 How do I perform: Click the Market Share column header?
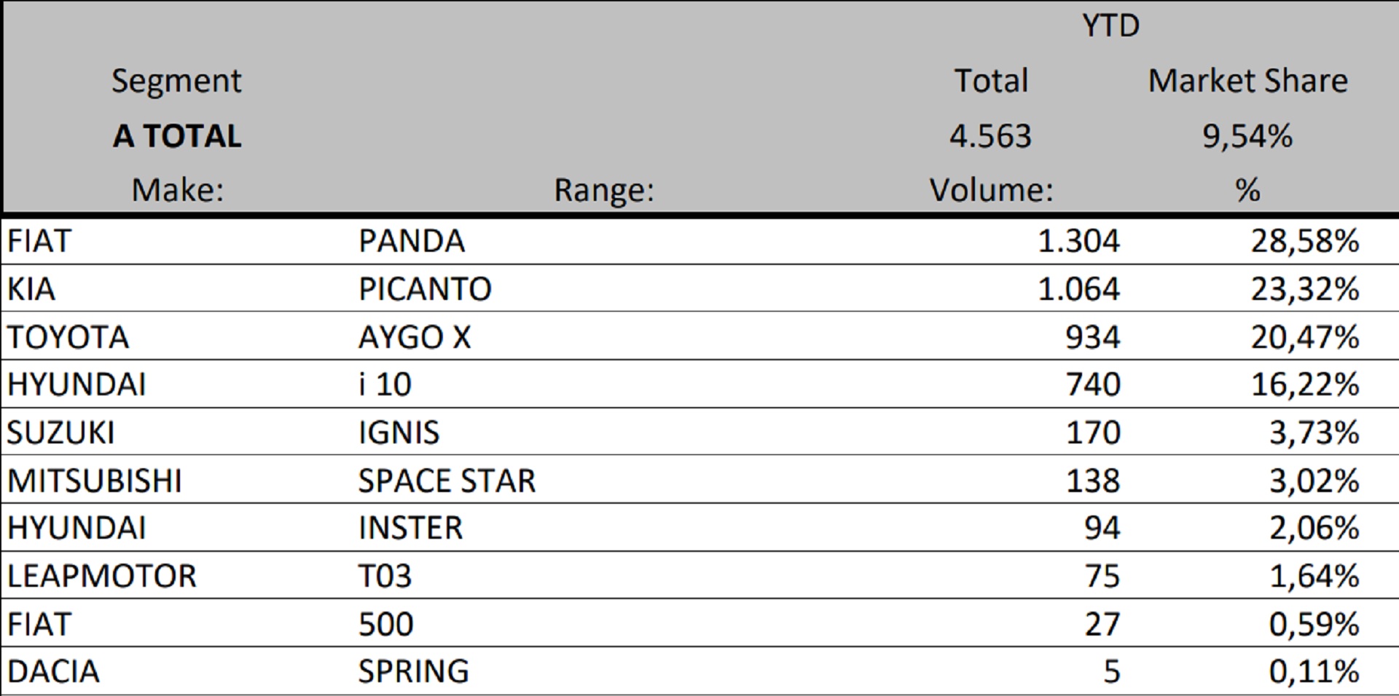(x=1247, y=81)
